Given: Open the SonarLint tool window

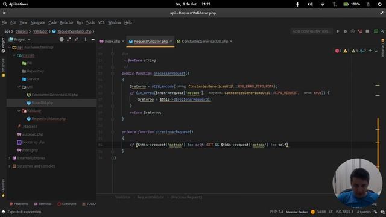Looking at the screenshot, I should pos(67,204).
